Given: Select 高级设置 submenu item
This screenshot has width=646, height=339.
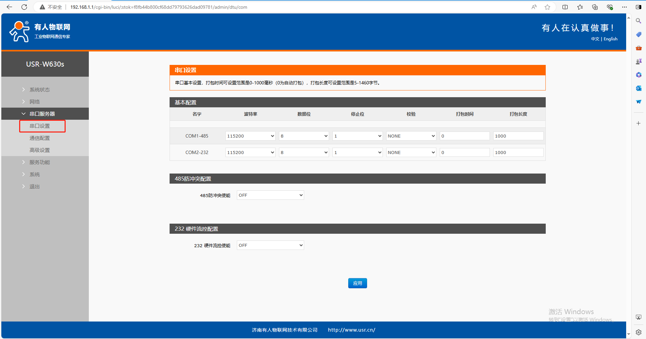Looking at the screenshot, I should (39, 150).
